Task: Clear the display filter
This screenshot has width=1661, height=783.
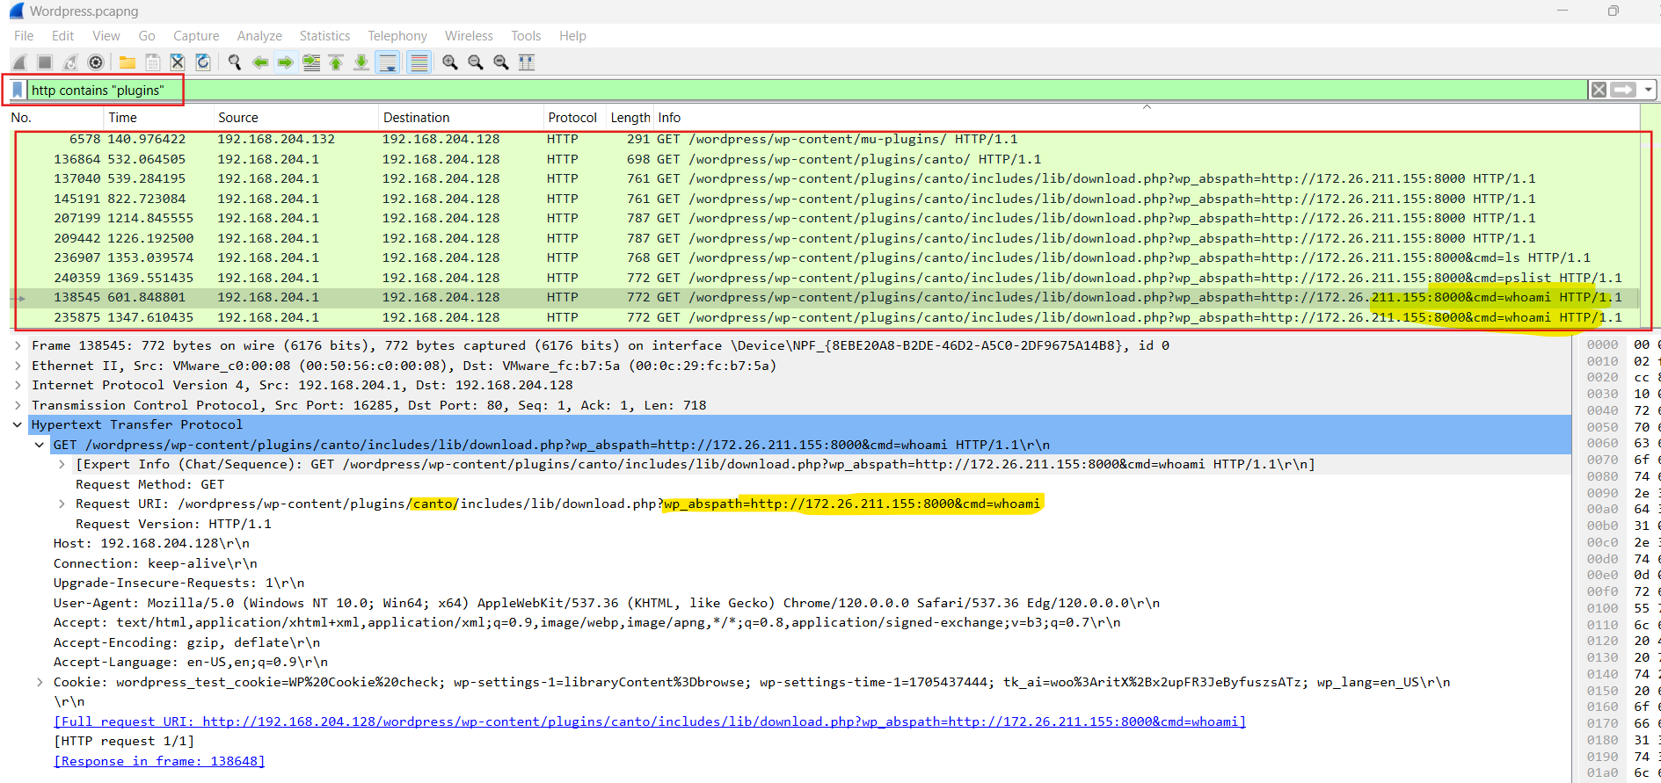Action: point(1599,91)
